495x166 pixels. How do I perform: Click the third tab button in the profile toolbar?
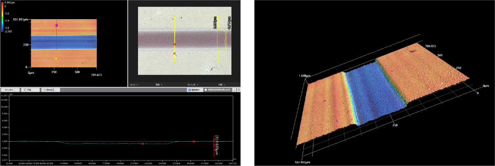(x=50, y=90)
